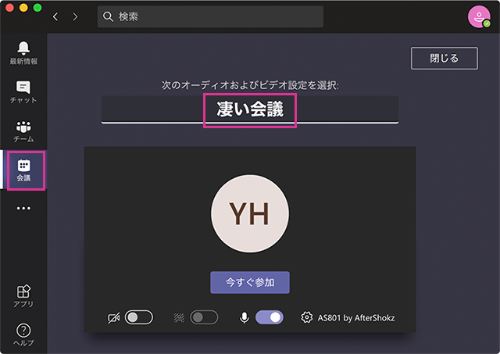Open device settings gear icon

tap(307, 317)
